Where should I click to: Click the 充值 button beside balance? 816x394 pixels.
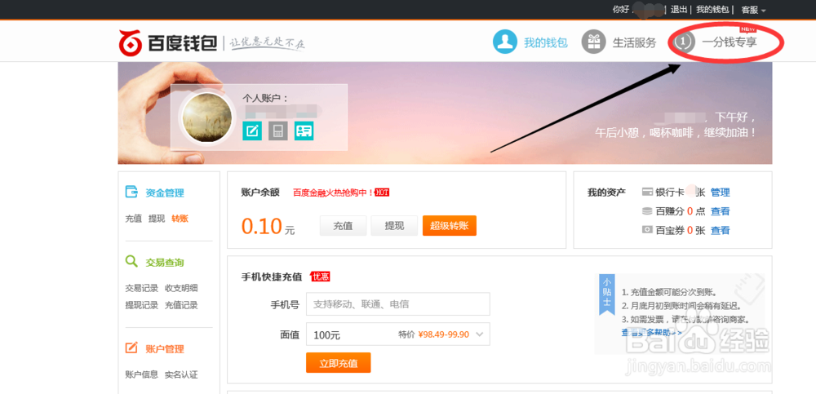343,226
